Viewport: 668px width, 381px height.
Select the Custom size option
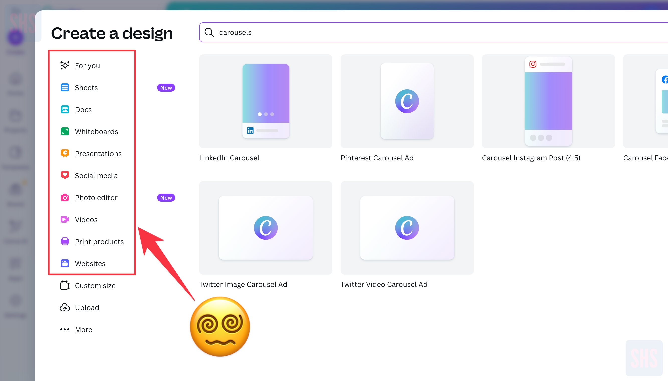95,286
